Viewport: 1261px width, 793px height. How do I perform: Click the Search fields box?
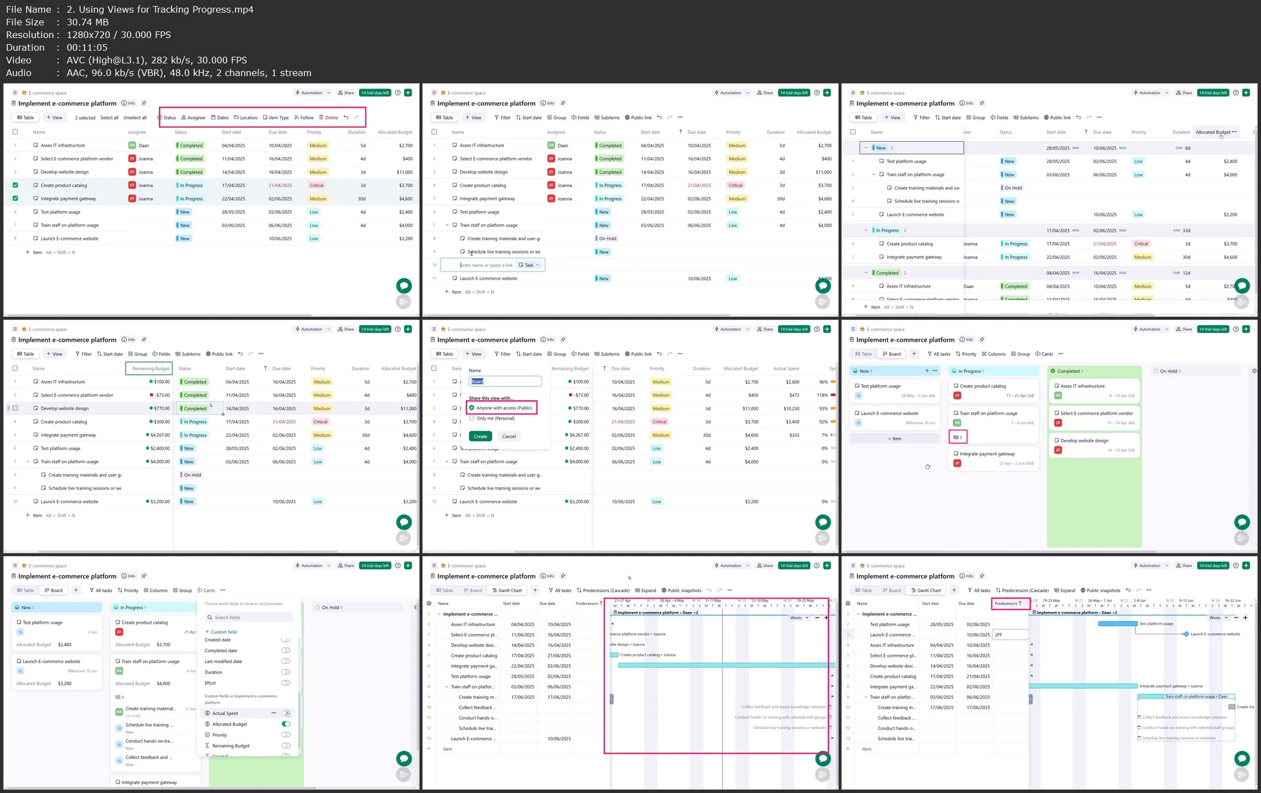[x=249, y=617]
